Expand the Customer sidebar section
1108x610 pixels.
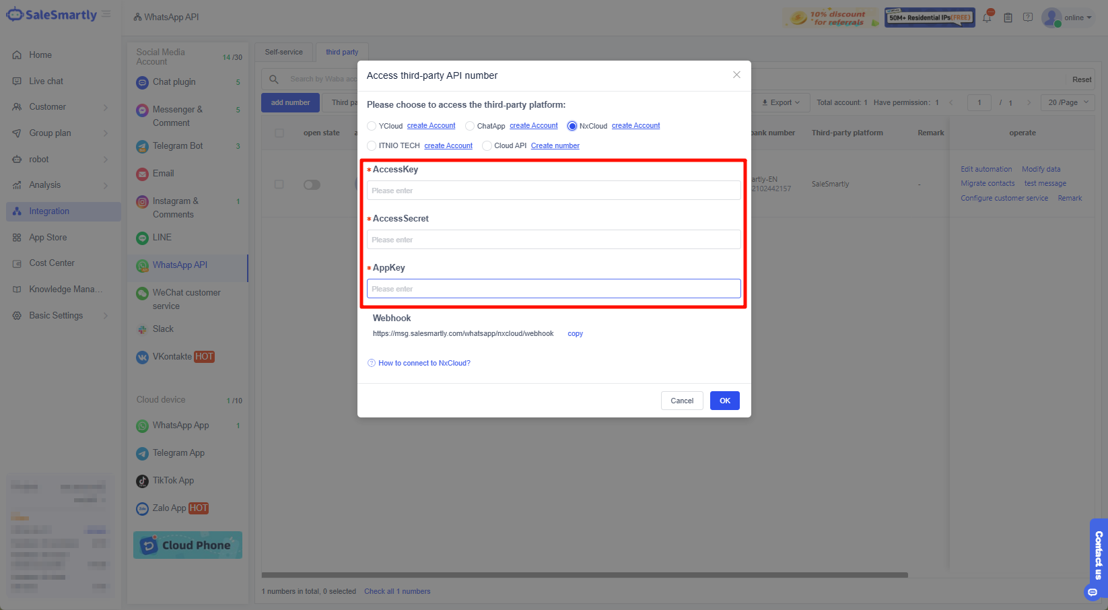[x=48, y=106]
